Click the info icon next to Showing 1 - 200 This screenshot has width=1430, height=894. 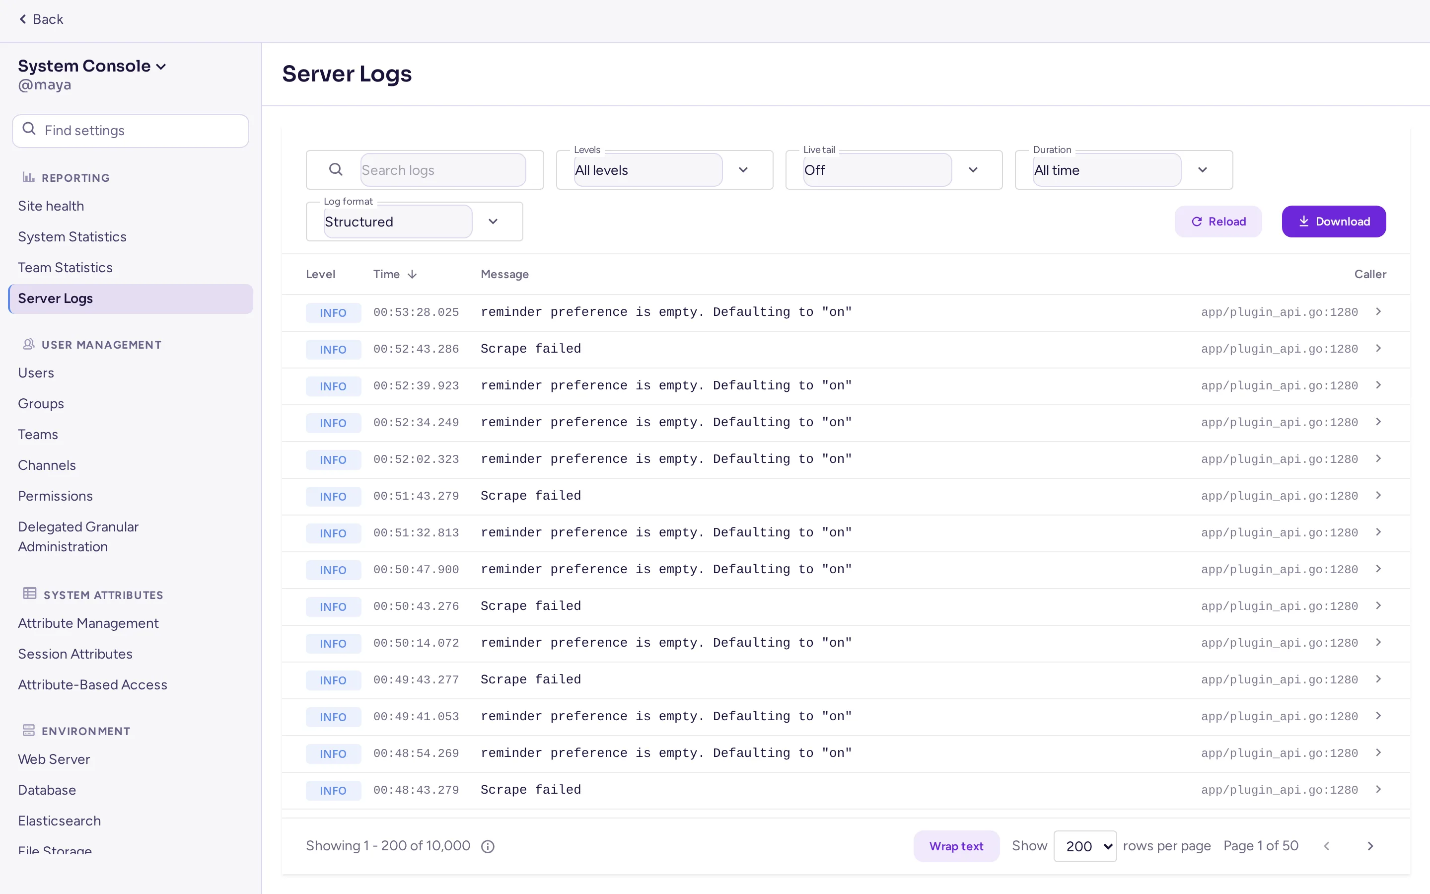(x=488, y=847)
